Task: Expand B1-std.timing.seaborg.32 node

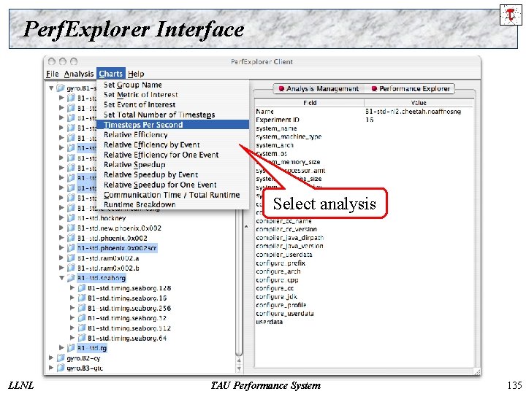Action: click(x=72, y=317)
